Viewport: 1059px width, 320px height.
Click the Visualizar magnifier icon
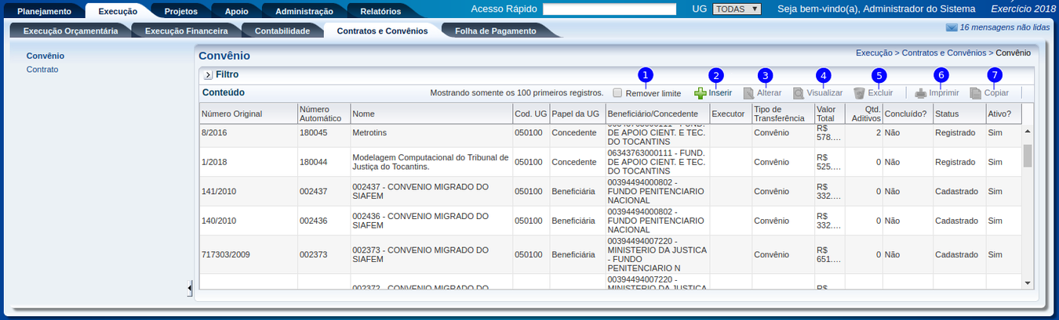[x=799, y=93]
